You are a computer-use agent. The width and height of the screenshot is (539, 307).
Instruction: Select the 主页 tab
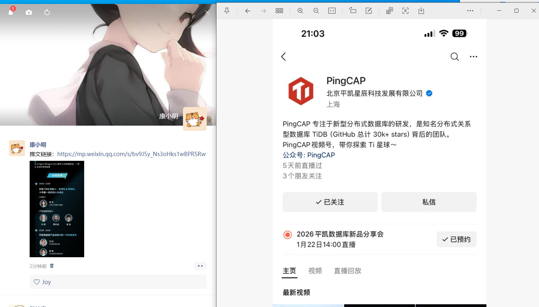(x=289, y=271)
